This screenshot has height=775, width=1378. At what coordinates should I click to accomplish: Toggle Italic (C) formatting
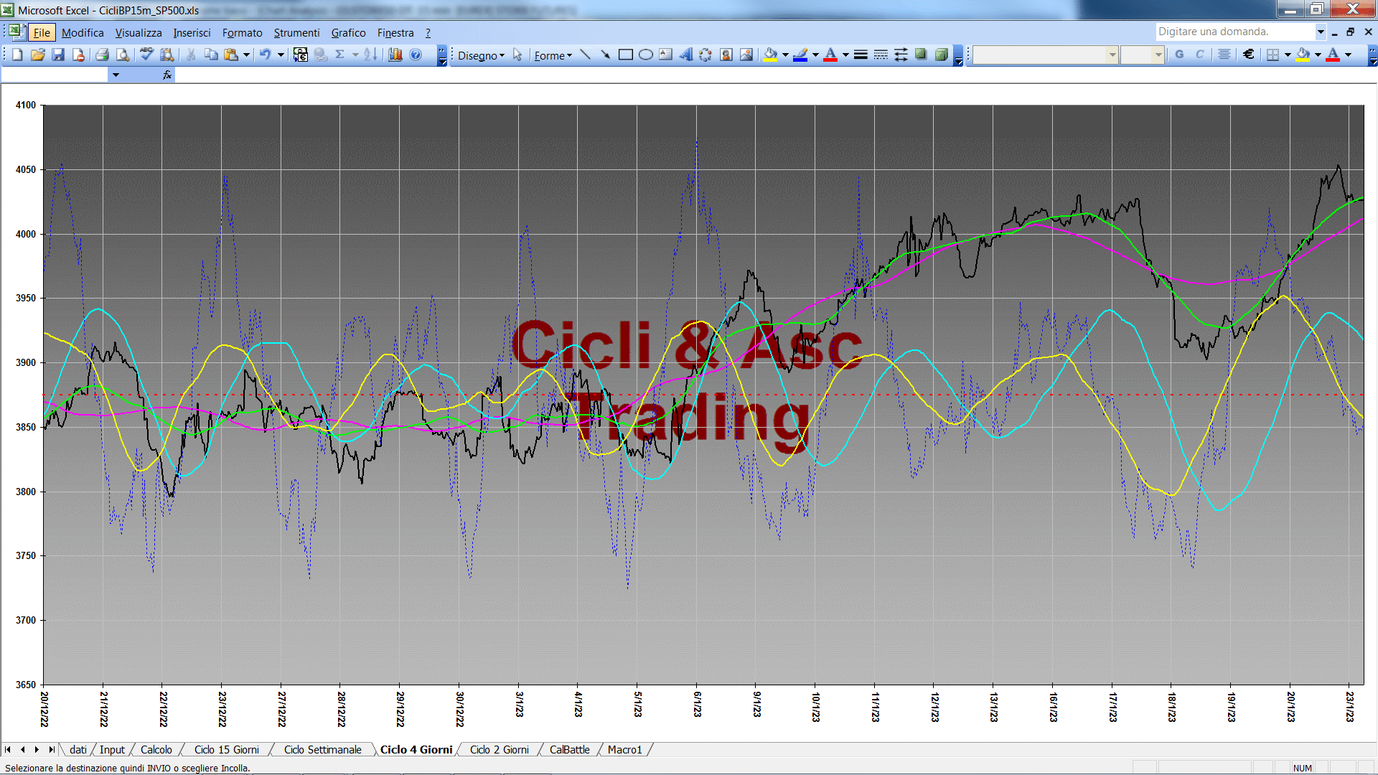pos(1199,55)
